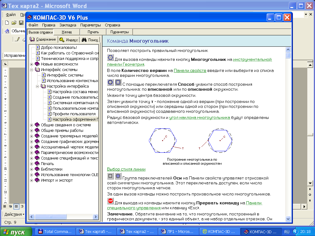Screen dimensions: 315x236
Task: Click the New document icon in Word
Action: click(7, 23)
